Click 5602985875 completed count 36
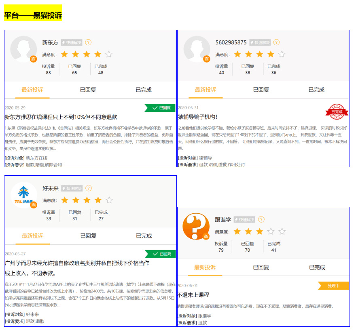Screen dimensions: 356x330 [x=274, y=73]
